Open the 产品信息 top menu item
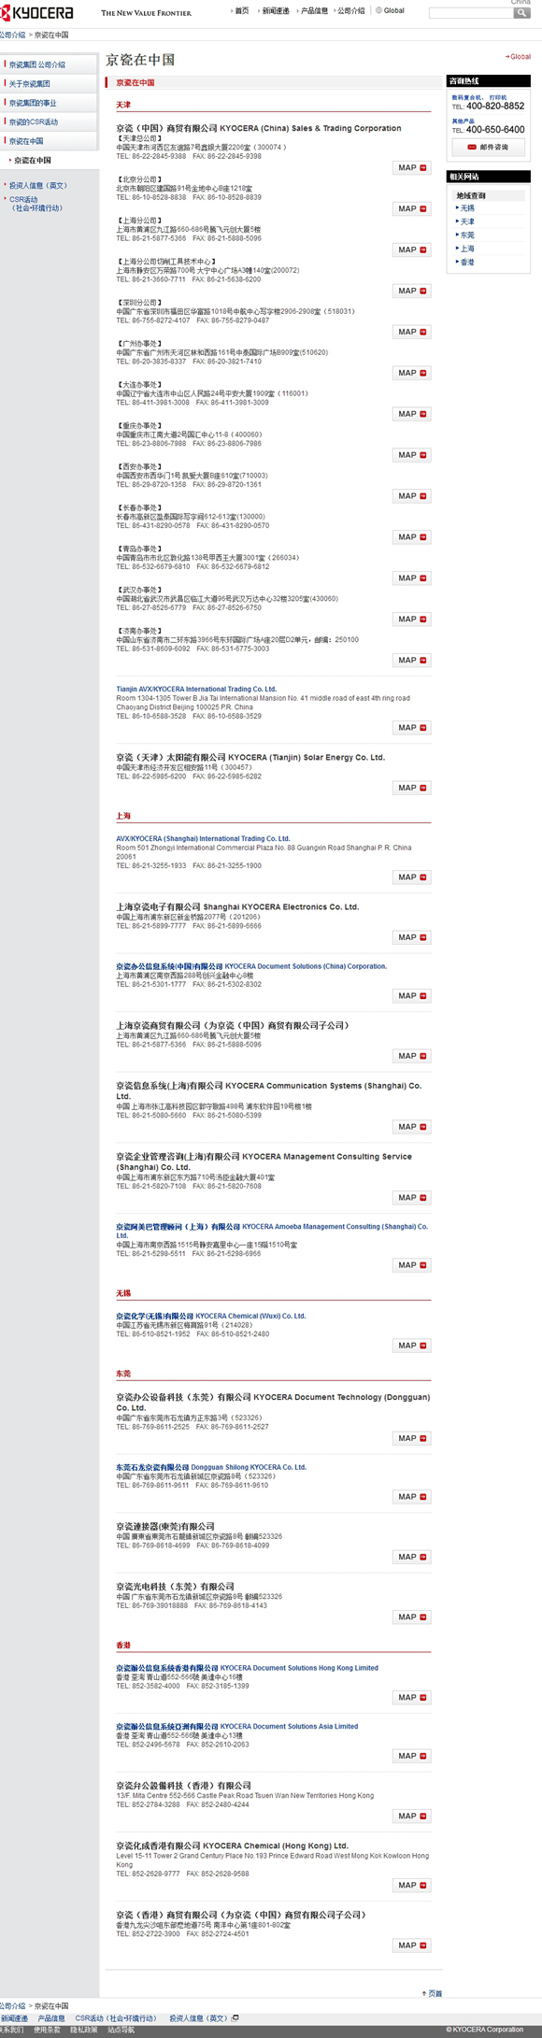 click(313, 11)
